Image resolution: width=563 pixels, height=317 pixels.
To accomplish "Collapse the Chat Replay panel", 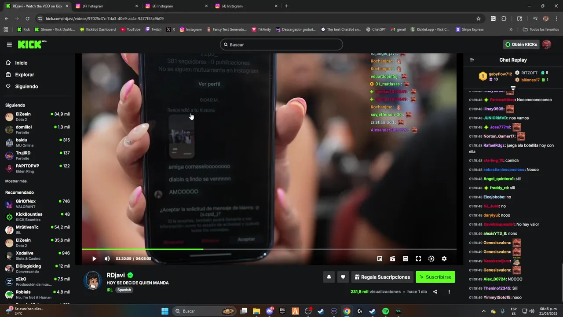I will (472, 60).
